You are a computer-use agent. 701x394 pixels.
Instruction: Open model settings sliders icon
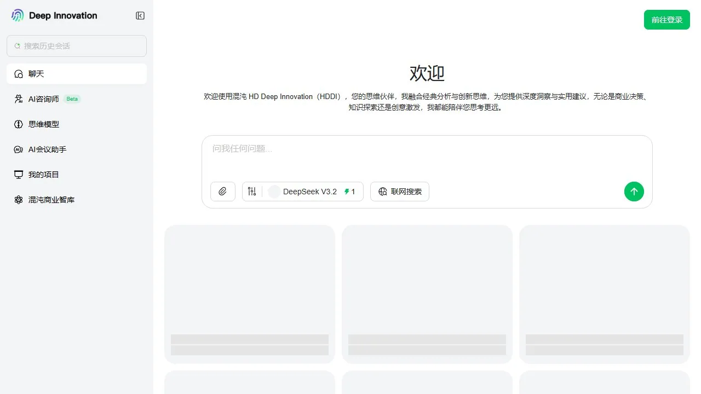tap(252, 192)
